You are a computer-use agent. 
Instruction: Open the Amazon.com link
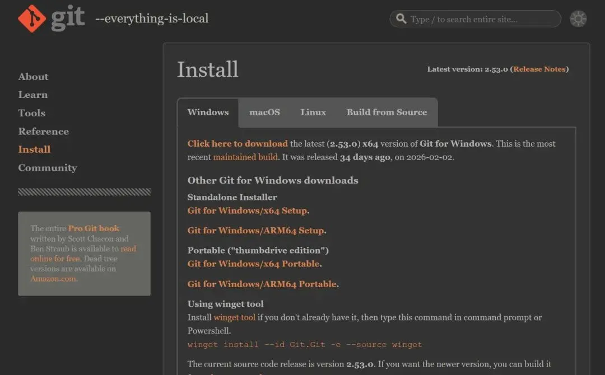[x=54, y=279]
